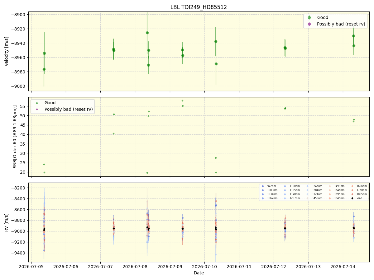Click the 'vrad' legend entry
Image resolution: width=374 pixels, height=280 pixels.
(359, 198)
